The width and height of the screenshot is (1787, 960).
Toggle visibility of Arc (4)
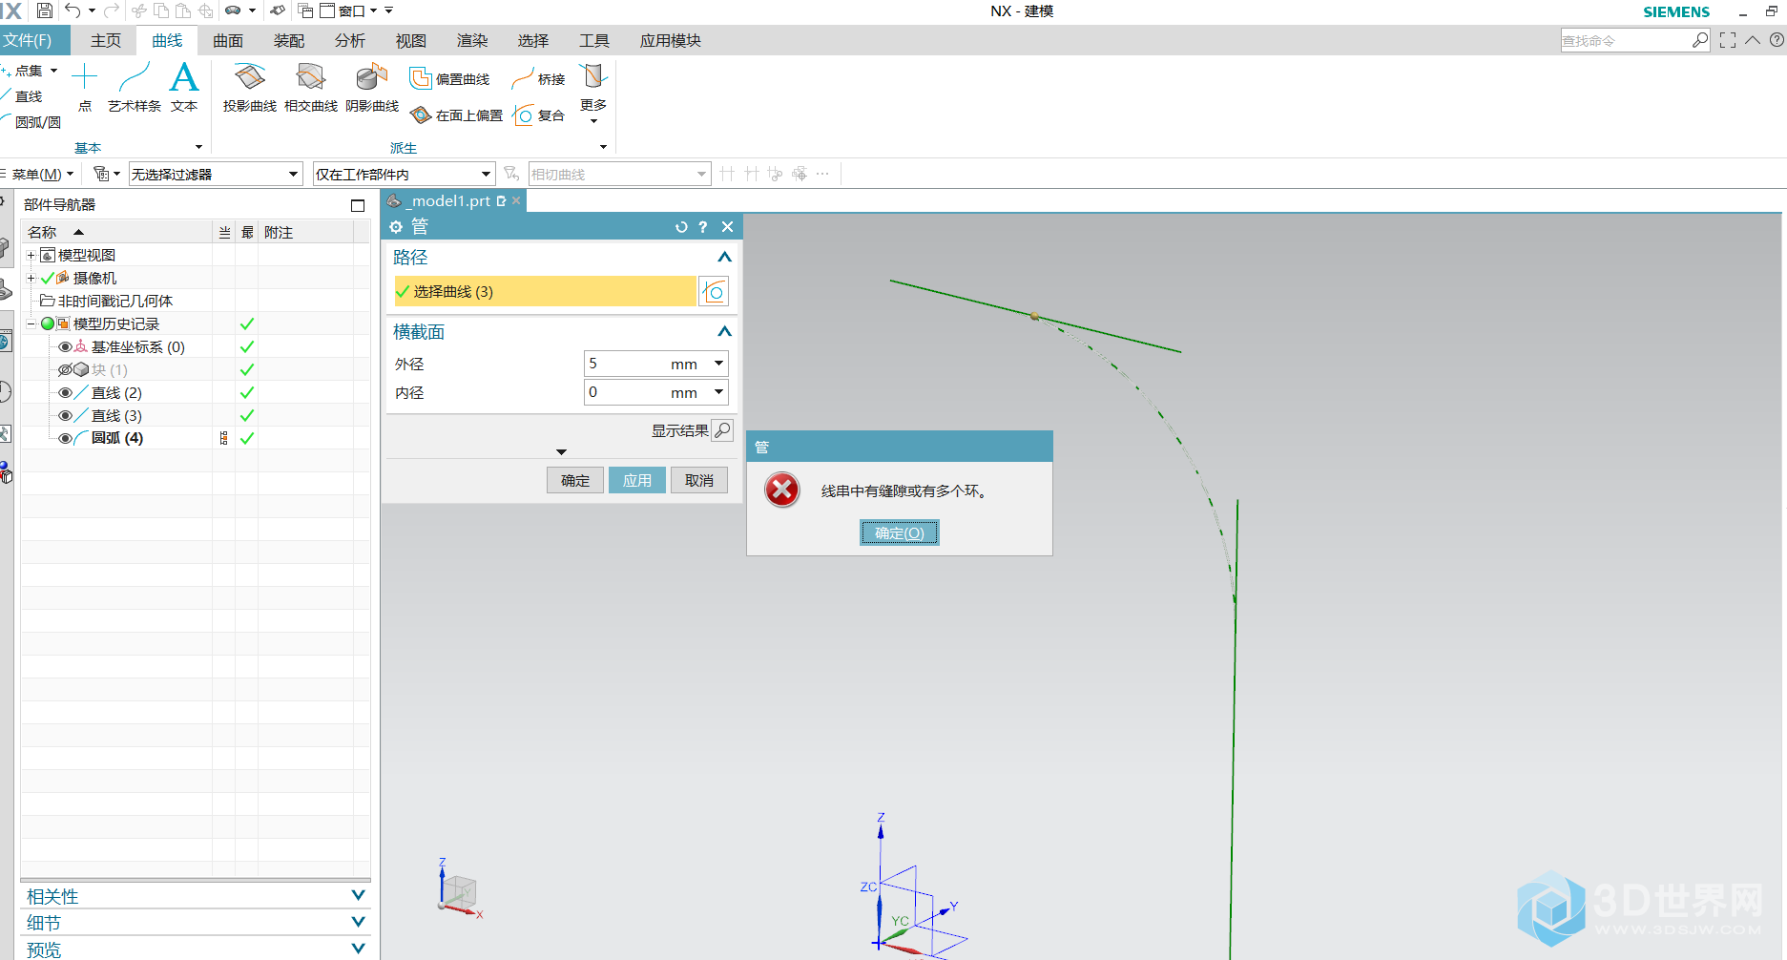click(x=66, y=439)
